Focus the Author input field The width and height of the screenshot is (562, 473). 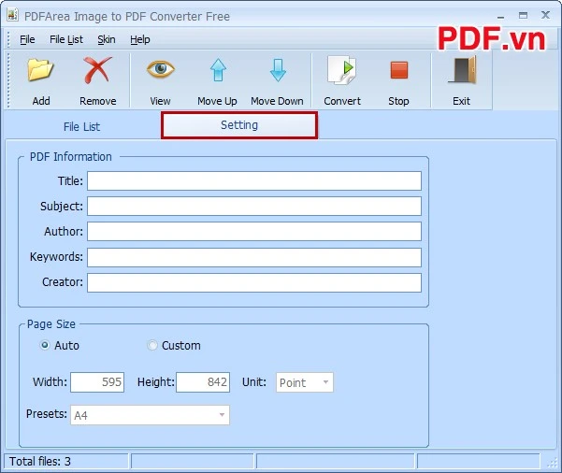(254, 232)
